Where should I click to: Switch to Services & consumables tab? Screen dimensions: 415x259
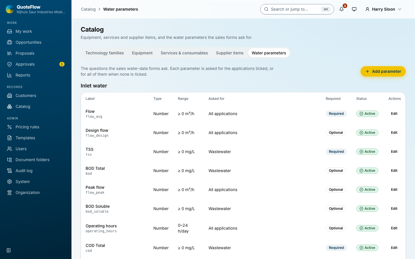pyautogui.click(x=184, y=53)
